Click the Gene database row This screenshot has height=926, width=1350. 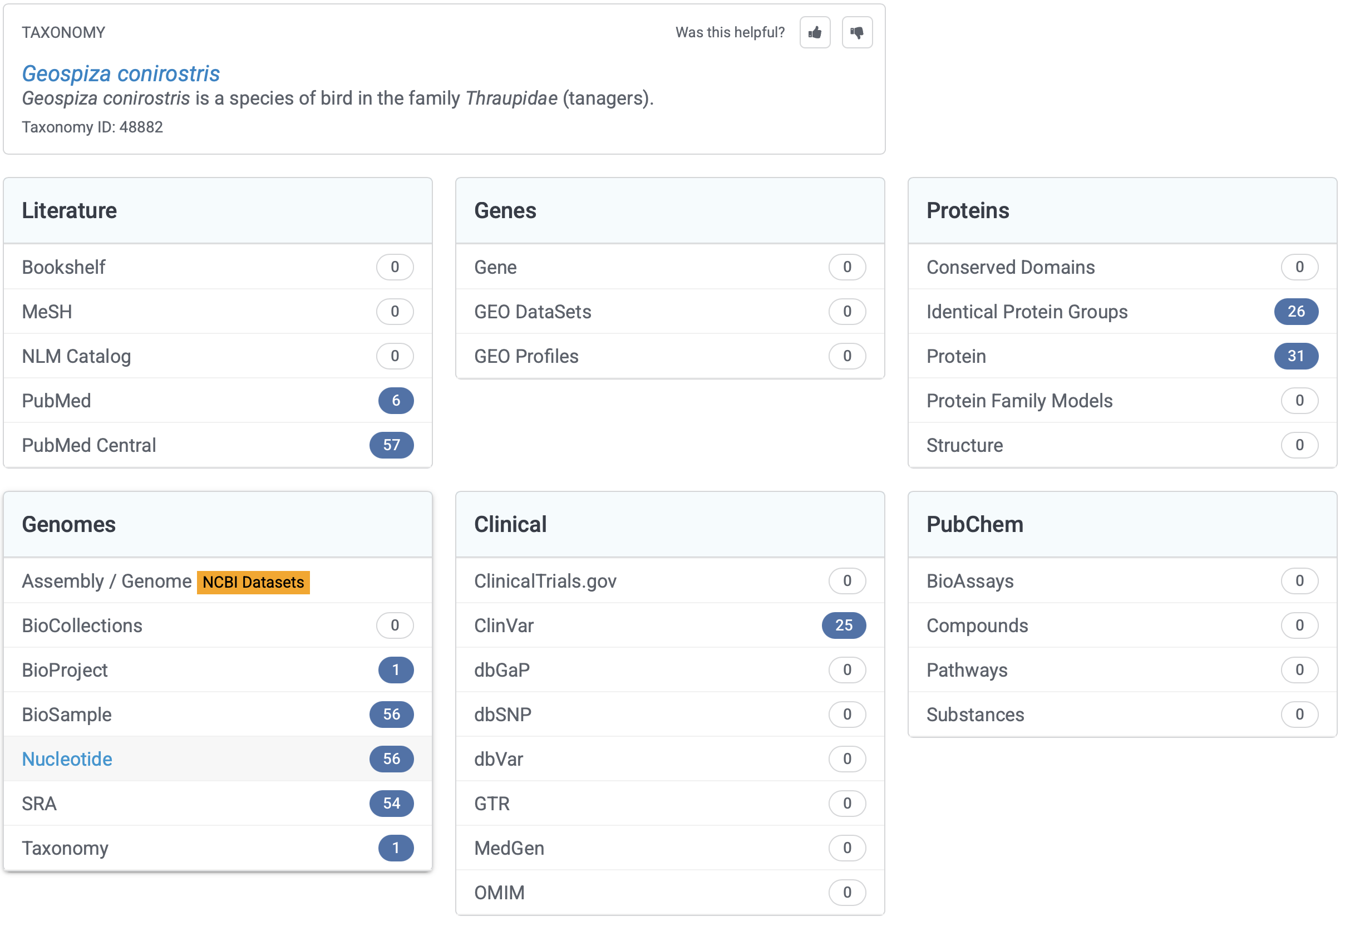tap(495, 267)
